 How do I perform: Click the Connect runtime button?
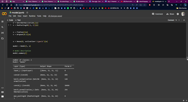171,20
